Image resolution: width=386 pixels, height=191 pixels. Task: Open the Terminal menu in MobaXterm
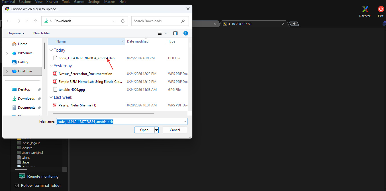8,2
